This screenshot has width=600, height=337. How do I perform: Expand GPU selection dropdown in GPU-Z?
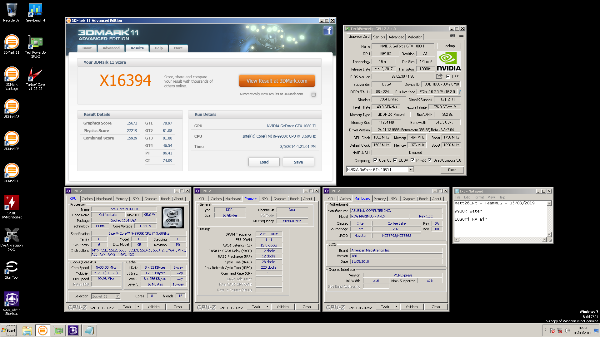pyautogui.click(x=411, y=169)
